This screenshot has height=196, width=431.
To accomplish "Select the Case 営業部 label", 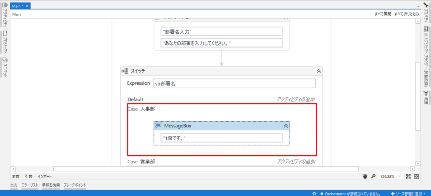I will tap(141, 162).
